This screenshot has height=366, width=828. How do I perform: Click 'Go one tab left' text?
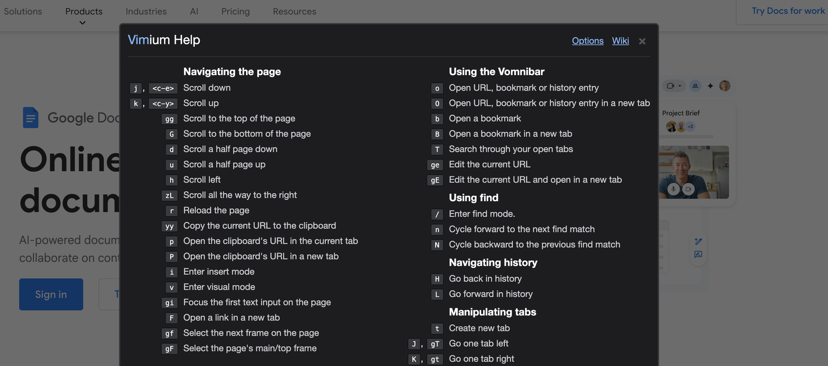(x=478, y=343)
